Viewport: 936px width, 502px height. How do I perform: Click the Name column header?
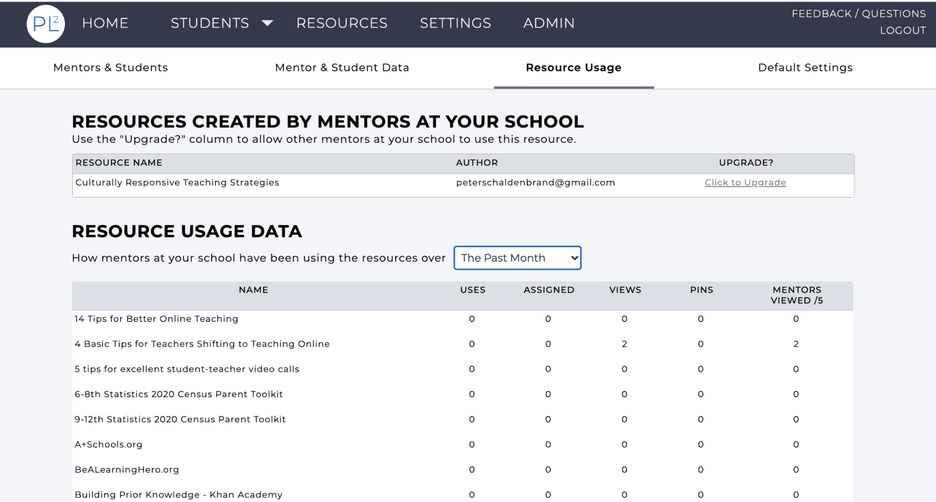253,290
